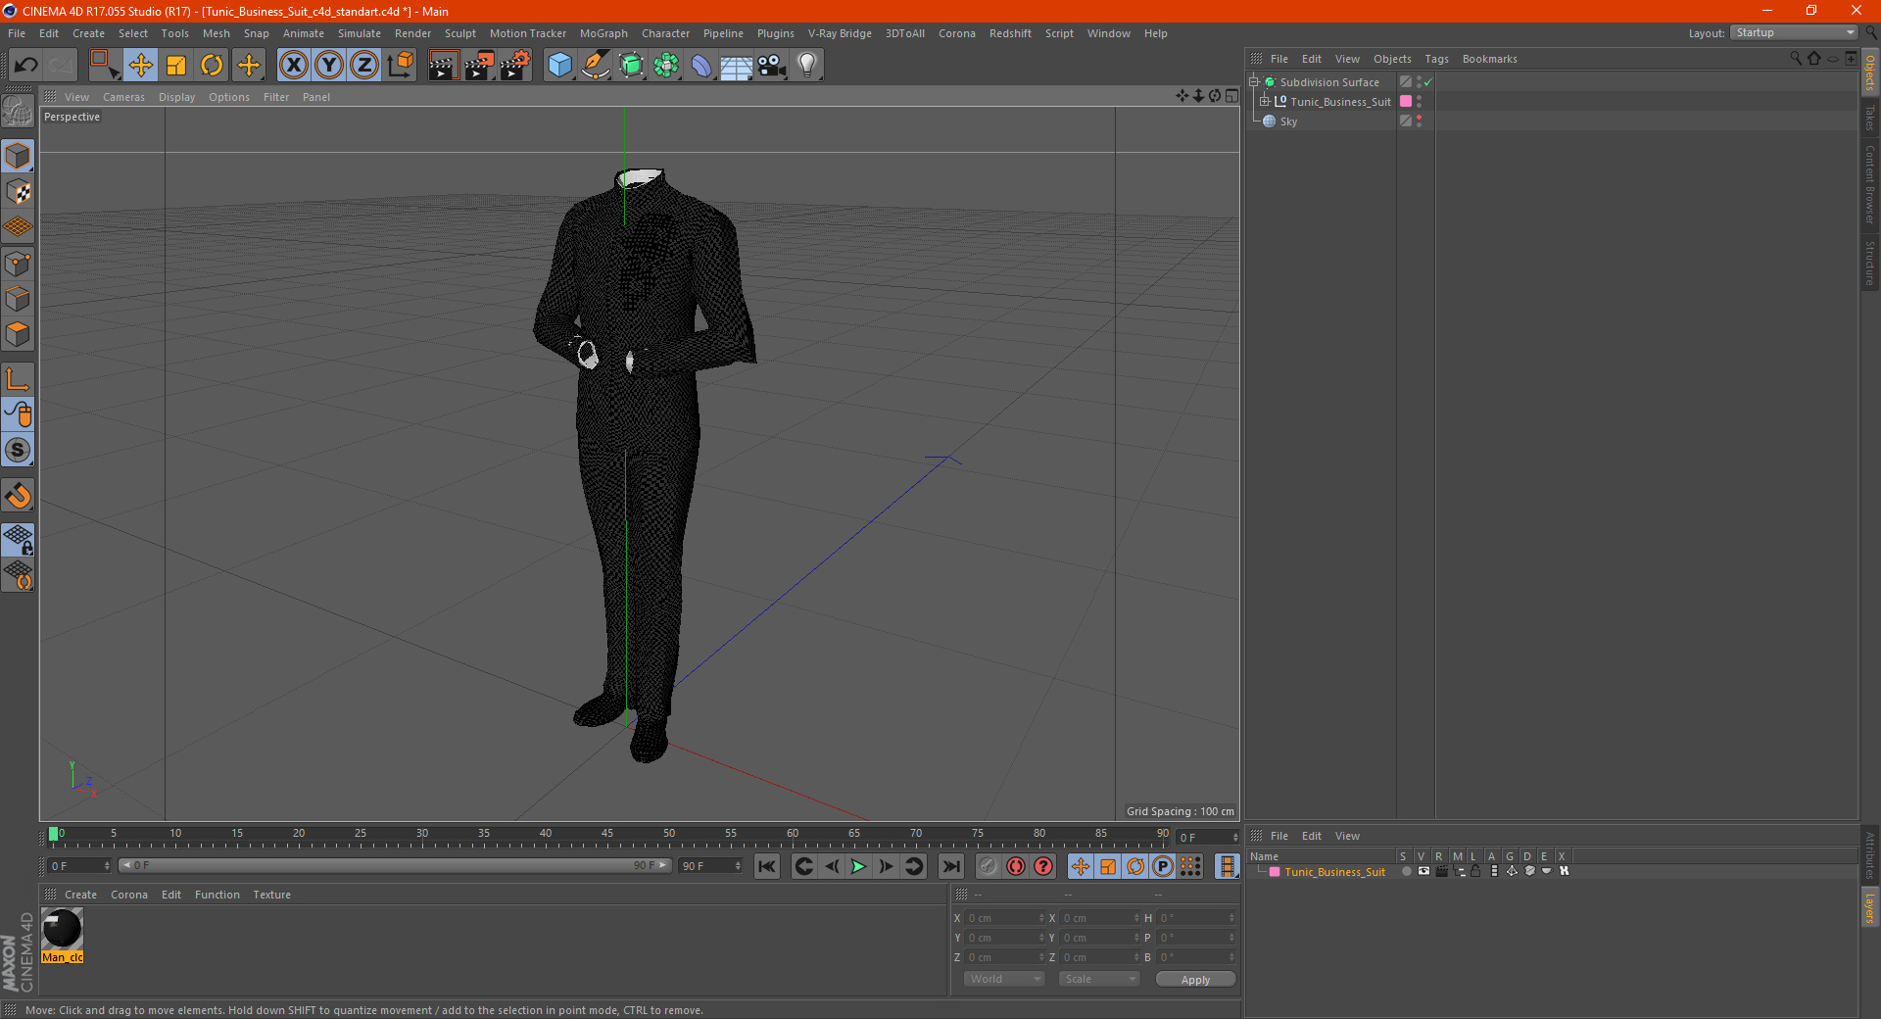Click Tunic_Business_Suit layer color swatch in Layers

[x=1275, y=872]
